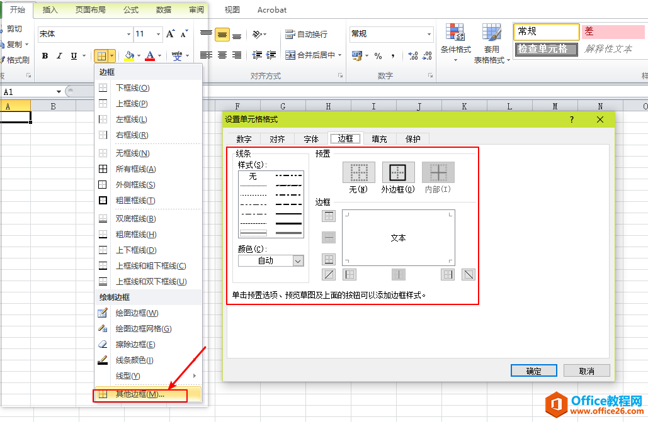Click the 自动换行 wrap text icon
Viewport: 648px width, 422px height.
point(290,34)
